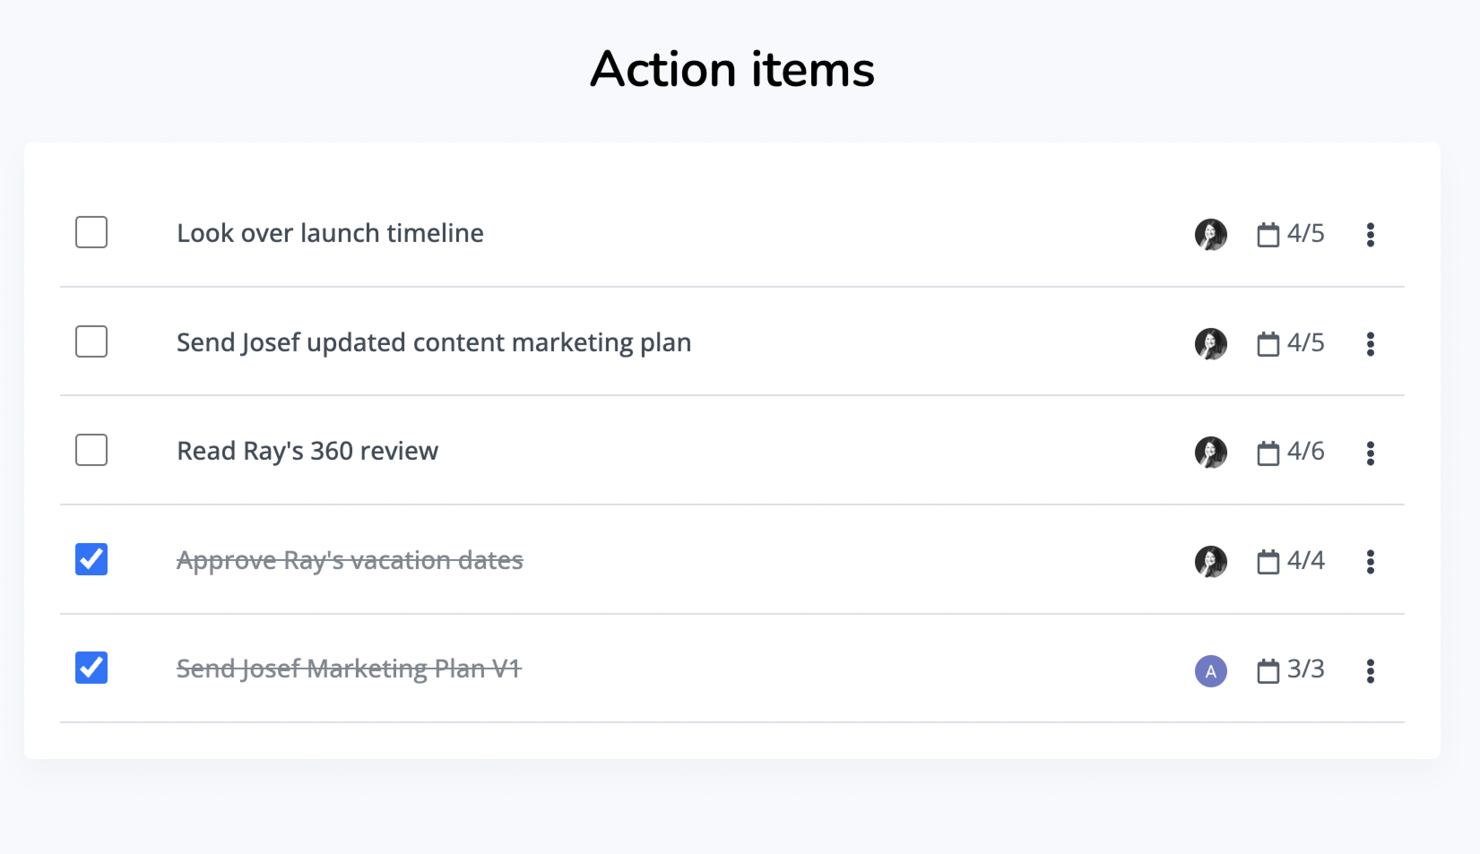The height and width of the screenshot is (854, 1480).
Task: Click assignee photo on Send Josef updated content plan
Action: click(x=1211, y=344)
